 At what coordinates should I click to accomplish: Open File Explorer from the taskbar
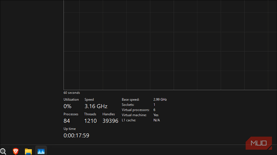point(28,151)
